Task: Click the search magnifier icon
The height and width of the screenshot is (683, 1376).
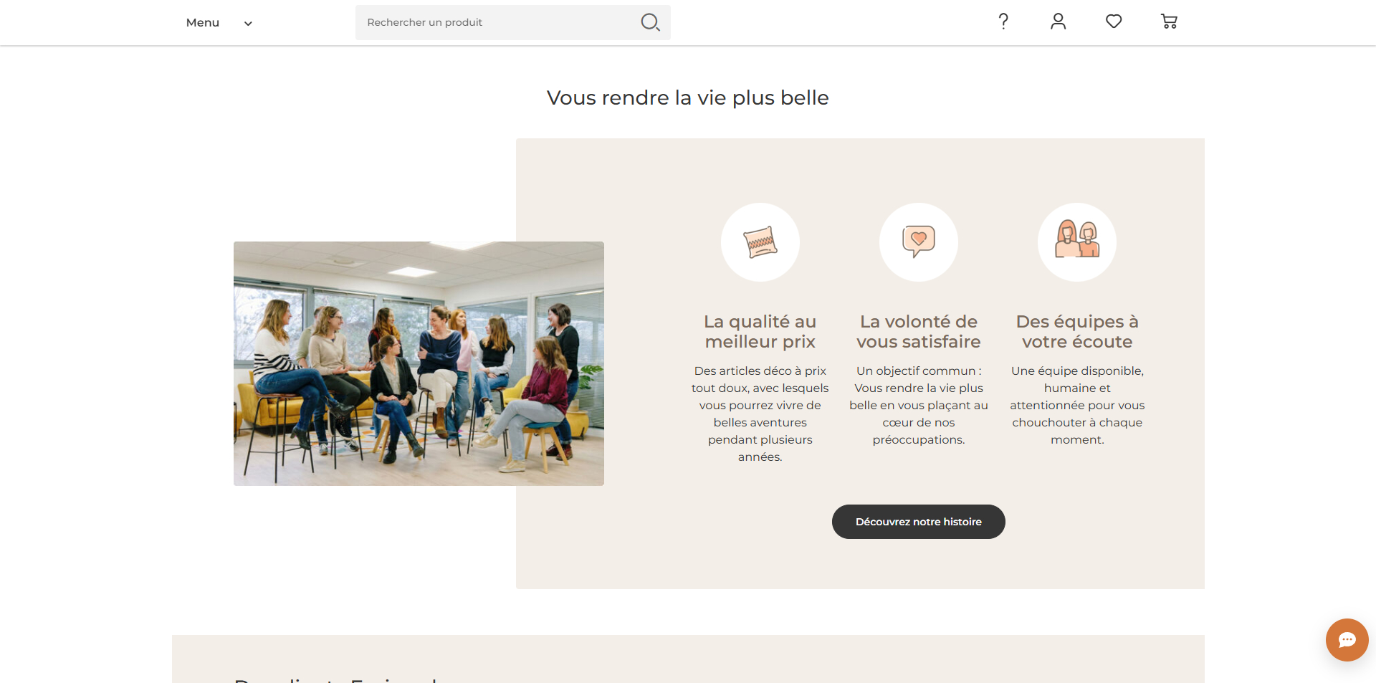Action: point(650,22)
